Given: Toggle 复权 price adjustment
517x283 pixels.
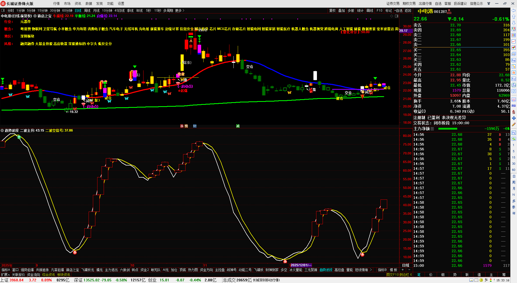Looking at the screenshot, I should pyautogui.click(x=333, y=11).
